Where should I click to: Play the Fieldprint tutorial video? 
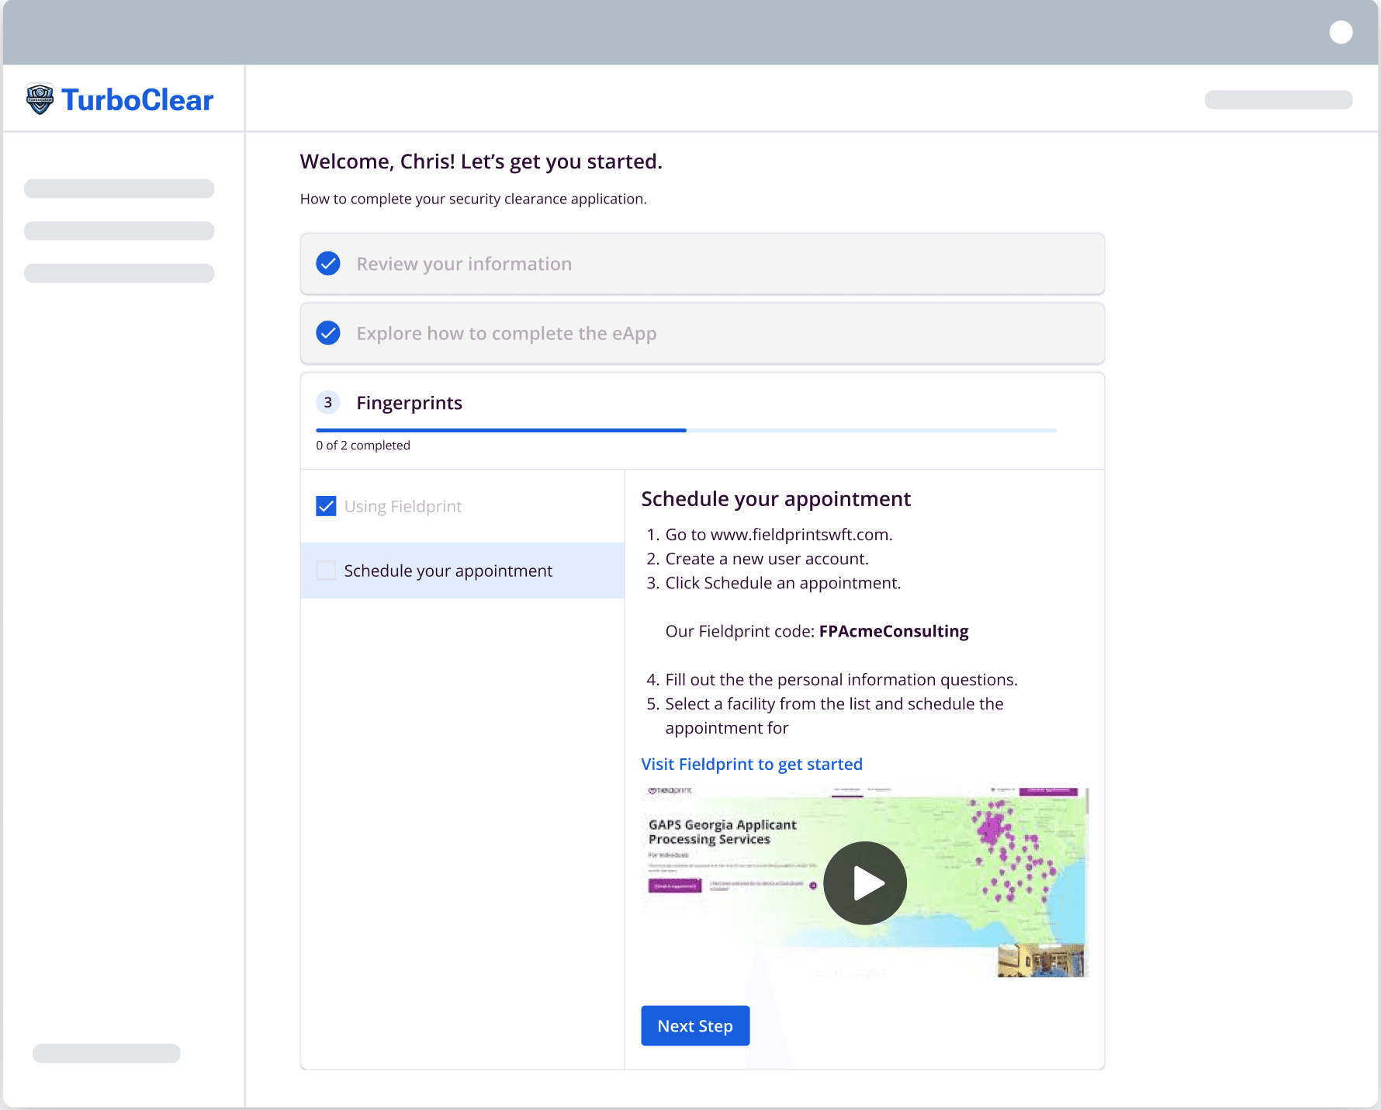tap(864, 883)
